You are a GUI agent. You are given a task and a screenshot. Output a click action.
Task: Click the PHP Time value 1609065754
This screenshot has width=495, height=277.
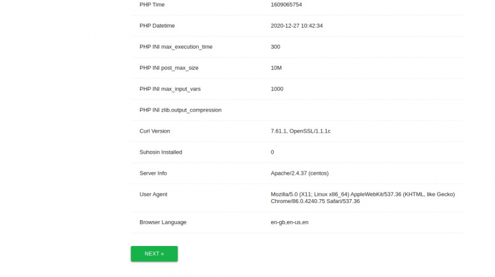pos(286,5)
